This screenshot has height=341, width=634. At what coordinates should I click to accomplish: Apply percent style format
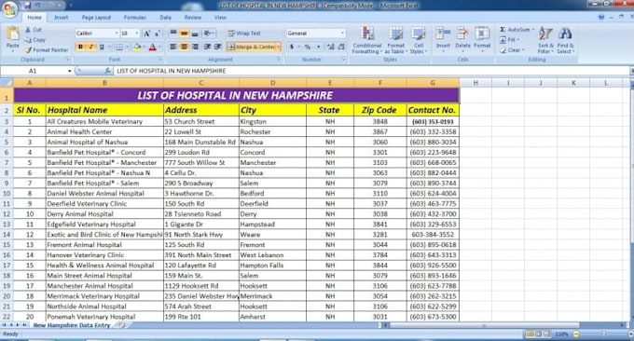pos(308,47)
